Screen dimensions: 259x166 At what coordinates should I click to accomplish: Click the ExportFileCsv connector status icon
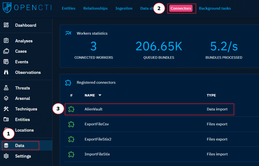coord(71,124)
